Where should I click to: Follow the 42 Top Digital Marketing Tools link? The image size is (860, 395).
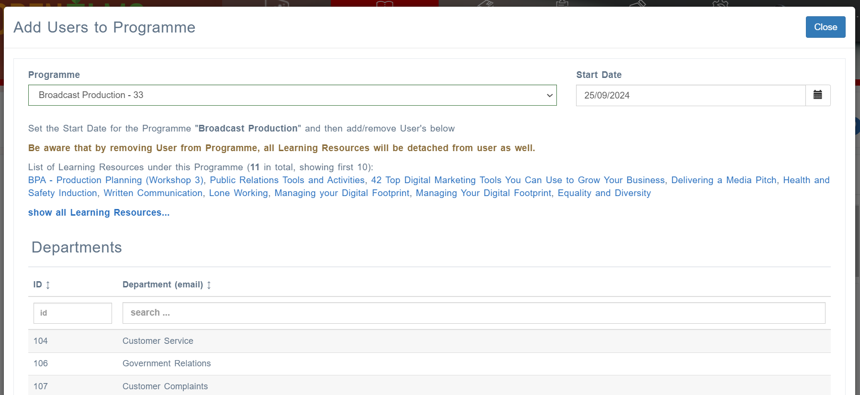click(x=518, y=180)
